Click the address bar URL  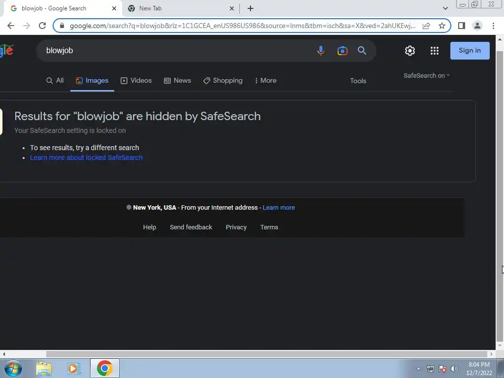tap(242, 26)
